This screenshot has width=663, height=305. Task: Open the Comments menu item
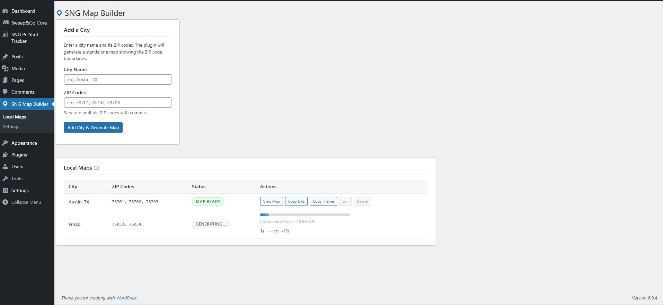click(23, 92)
